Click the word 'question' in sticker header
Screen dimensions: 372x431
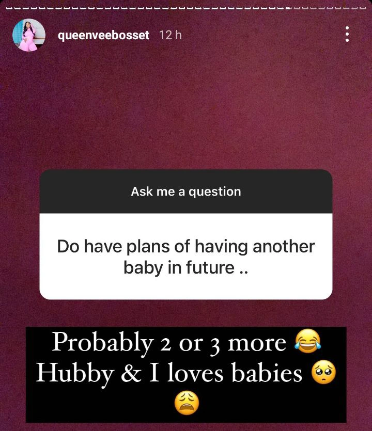(x=214, y=192)
